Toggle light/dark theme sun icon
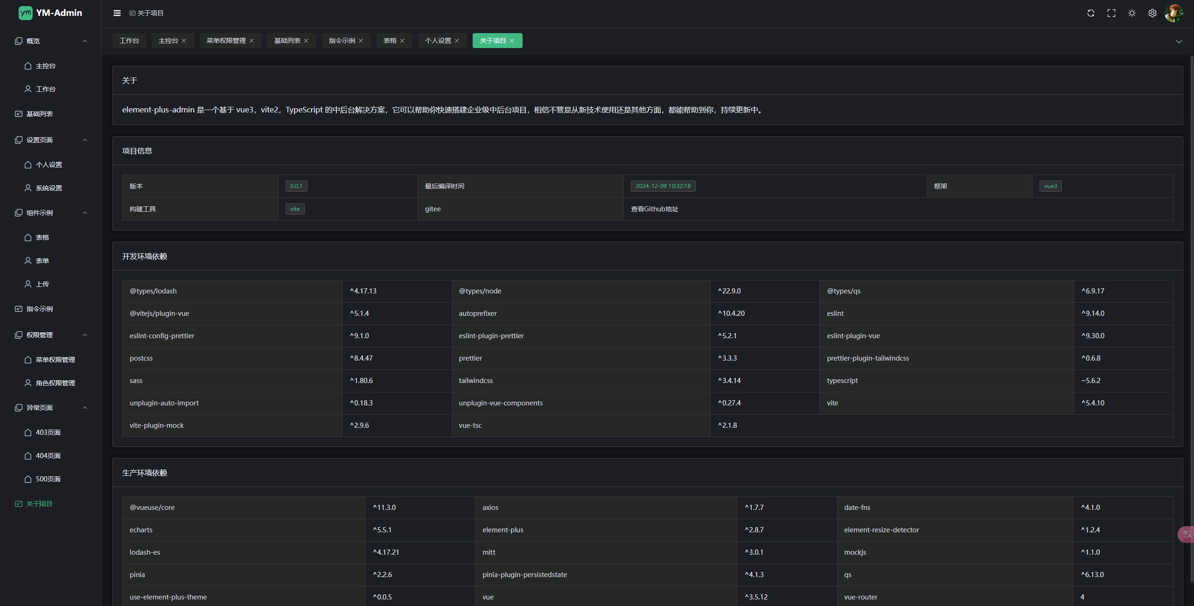Image resolution: width=1194 pixels, height=606 pixels. (x=1131, y=13)
